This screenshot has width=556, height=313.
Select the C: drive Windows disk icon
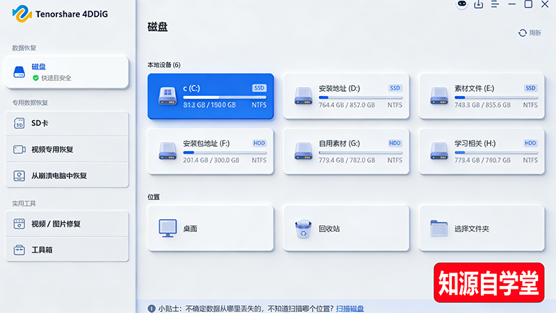167,96
